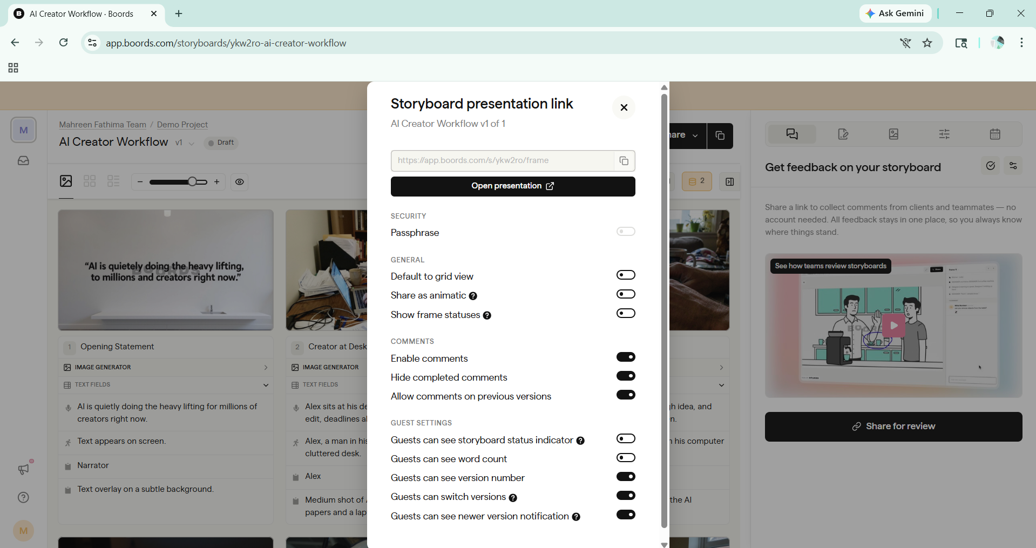
Task: Open help for storyboard status indicator
Action: [580, 441]
